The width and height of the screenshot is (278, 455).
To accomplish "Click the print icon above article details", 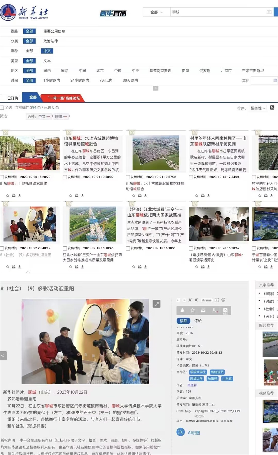I will [x=223, y=300].
